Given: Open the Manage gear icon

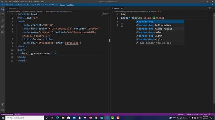Looking at the screenshot, I should (x=3, y=110).
